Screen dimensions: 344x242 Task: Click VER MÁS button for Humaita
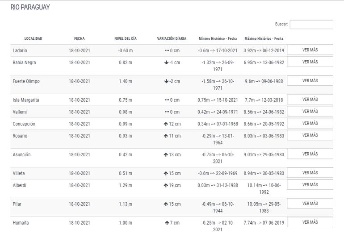click(310, 222)
